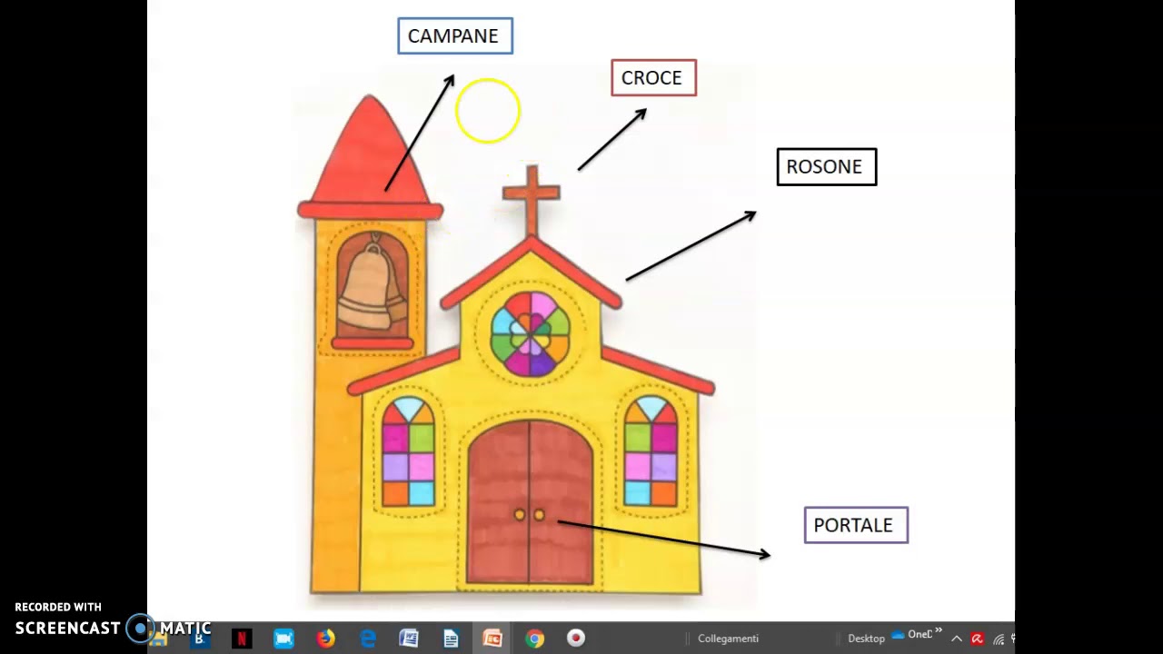Switch to Microsoft Word in taskbar
The width and height of the screenshot is (1163, 654).
click(409, 639)
